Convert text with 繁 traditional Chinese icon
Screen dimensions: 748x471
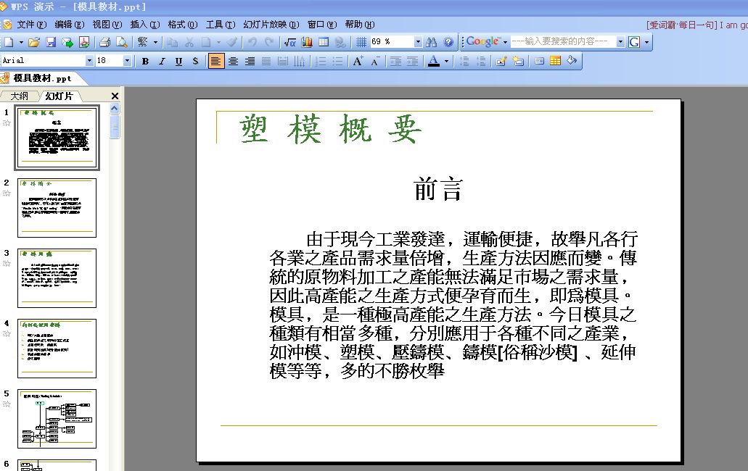(143, 42)
